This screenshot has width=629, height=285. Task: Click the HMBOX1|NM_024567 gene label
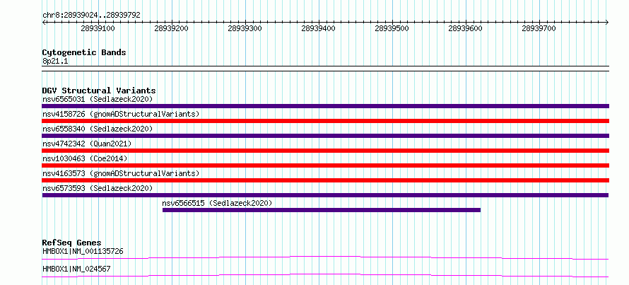pyautogui.click(x=76, y=269)
